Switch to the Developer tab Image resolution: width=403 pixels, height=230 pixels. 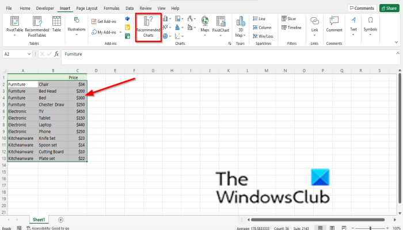[x=45, y=8]
